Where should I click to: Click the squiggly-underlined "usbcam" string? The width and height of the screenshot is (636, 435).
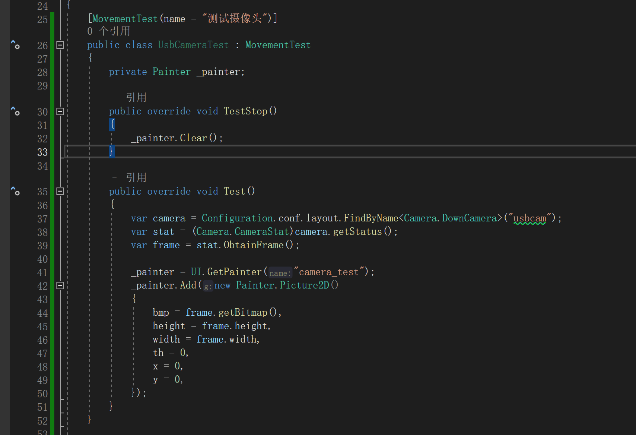point(530,218)
